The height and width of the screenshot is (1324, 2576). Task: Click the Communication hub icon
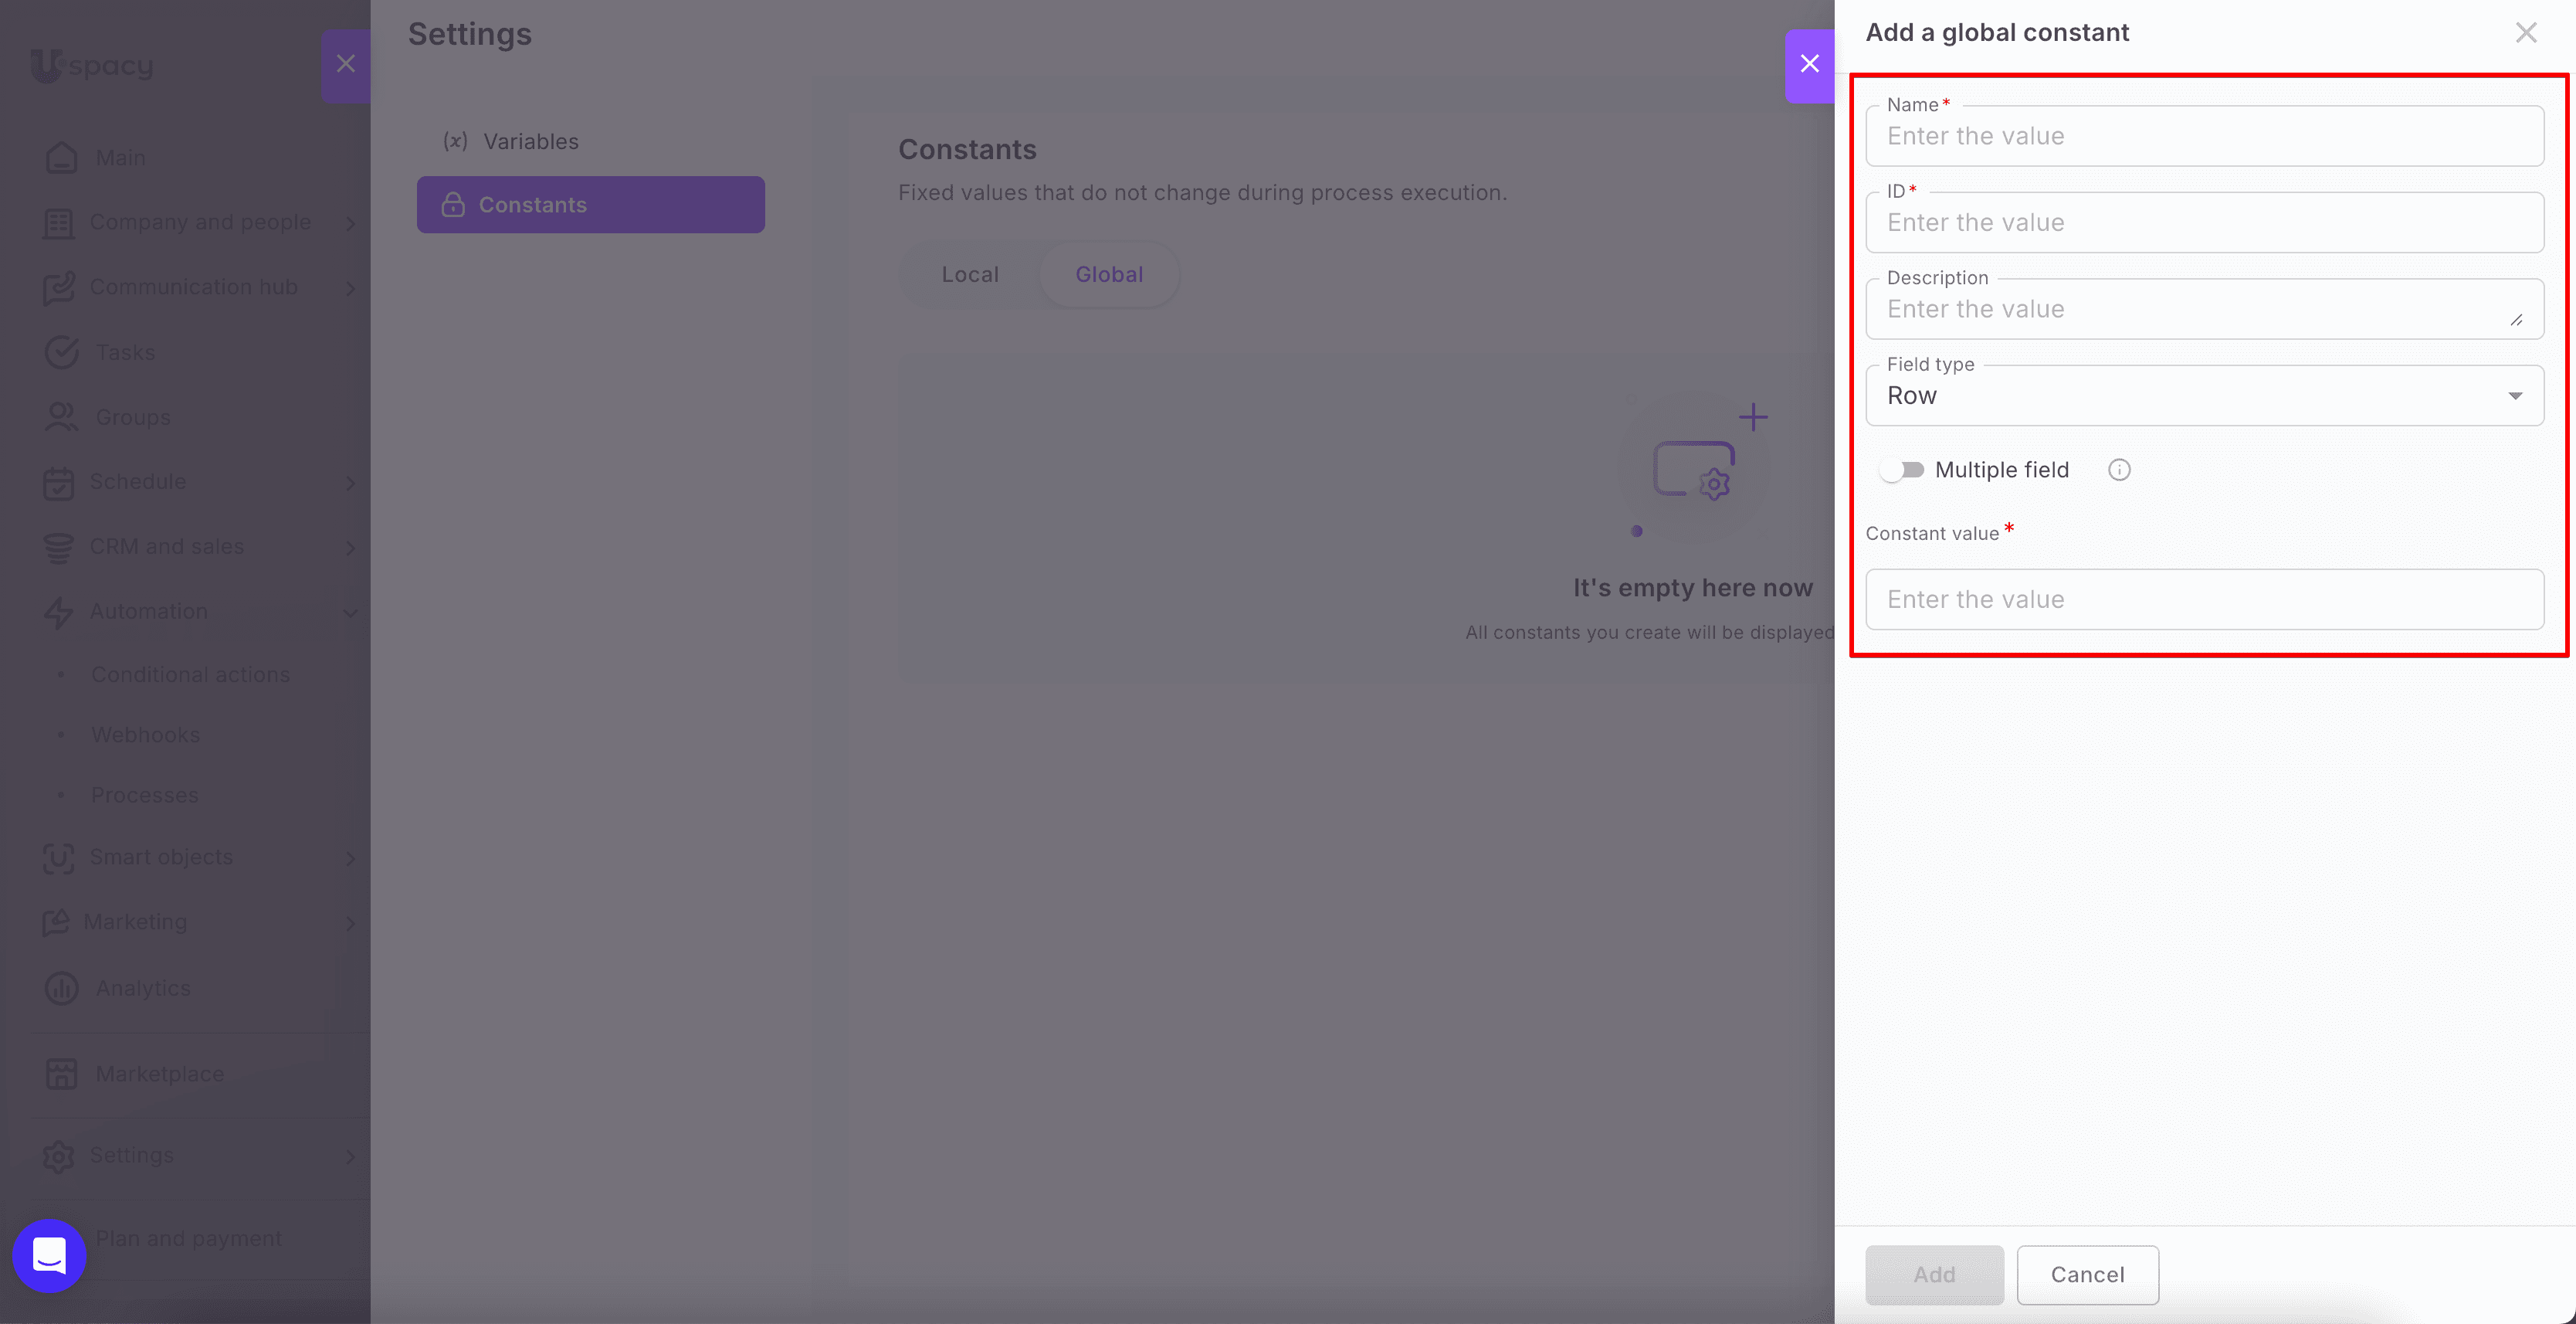(x=58, y=287)
